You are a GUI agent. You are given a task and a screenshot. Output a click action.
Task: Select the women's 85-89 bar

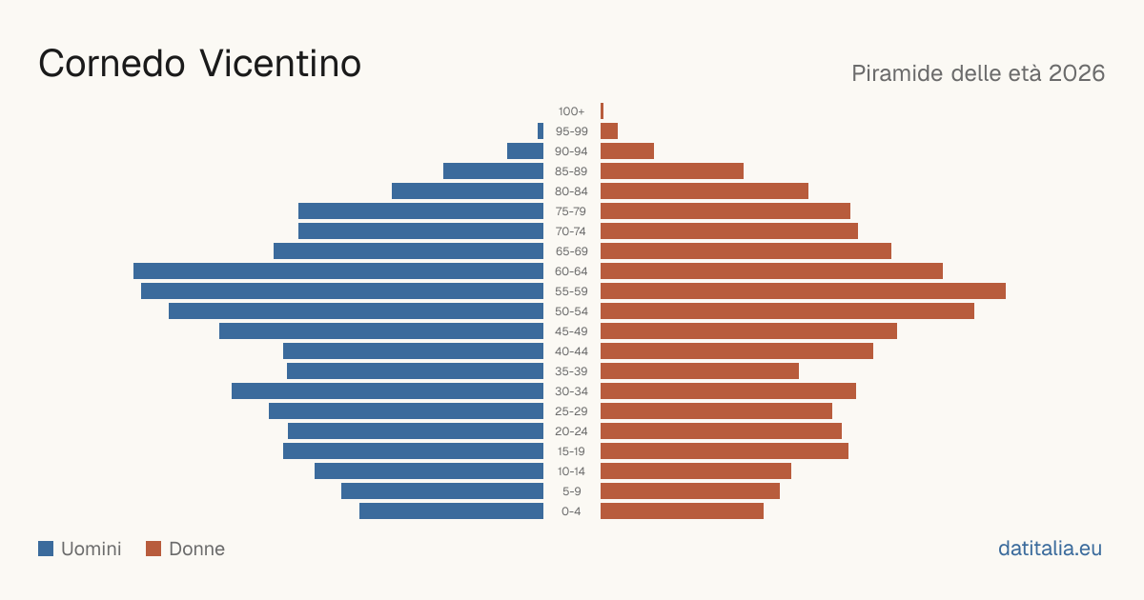(x=672, y=171)
